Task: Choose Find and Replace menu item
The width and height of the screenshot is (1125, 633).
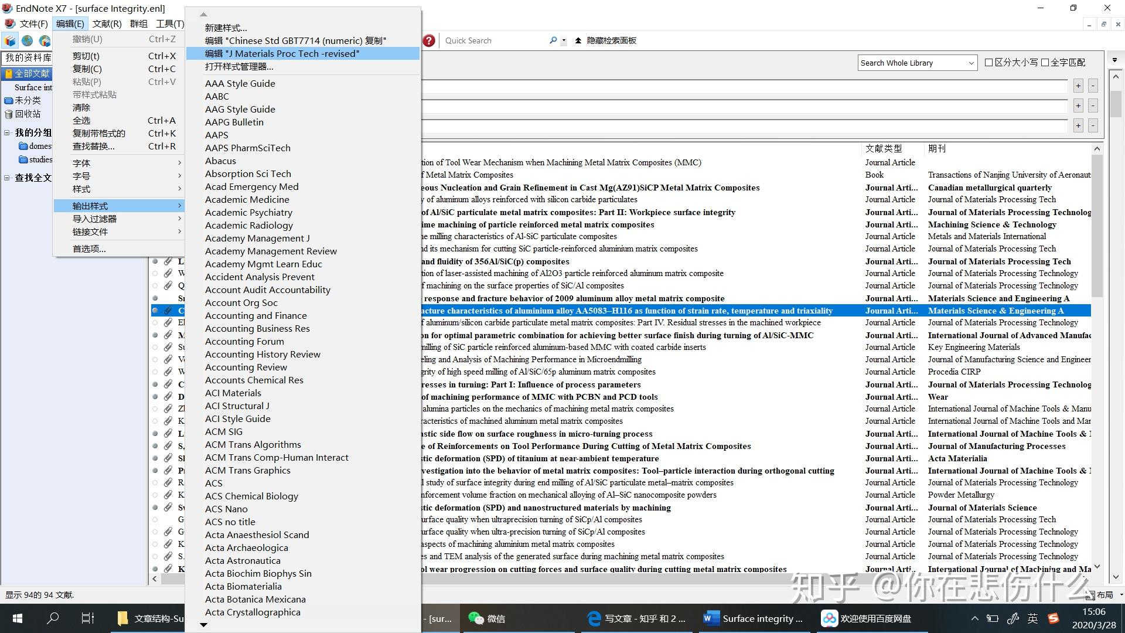Action: click(119, 146)
